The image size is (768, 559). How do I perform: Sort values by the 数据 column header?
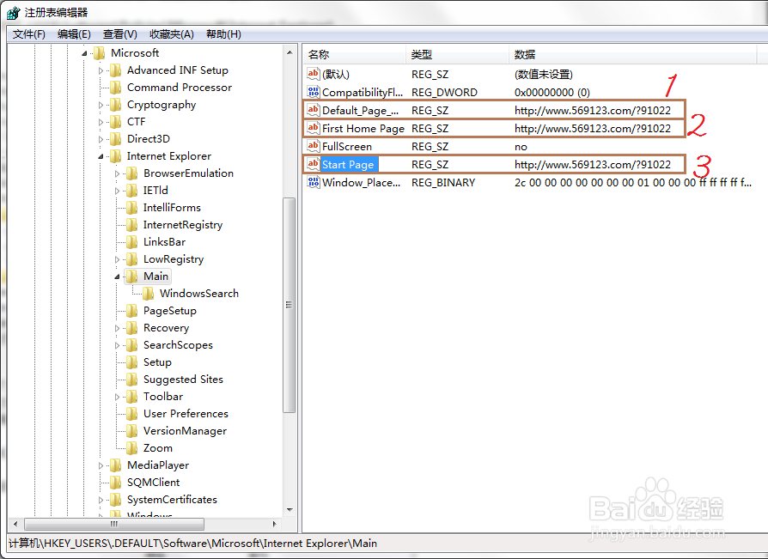[x=633, y=54]
